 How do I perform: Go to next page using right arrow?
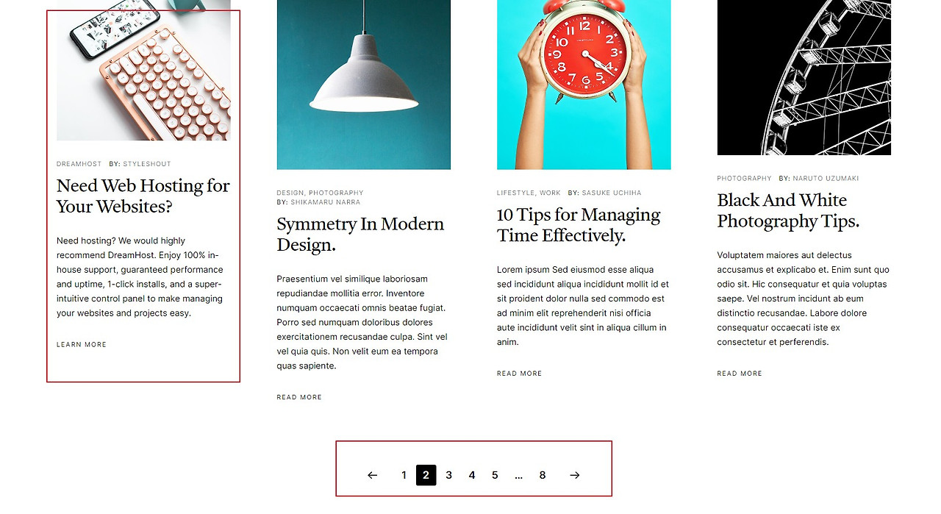click(575, 475)
